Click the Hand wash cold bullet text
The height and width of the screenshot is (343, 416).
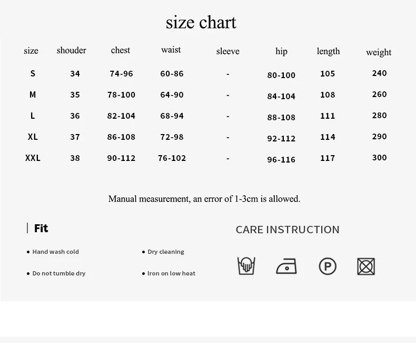(x=55, y=252)
